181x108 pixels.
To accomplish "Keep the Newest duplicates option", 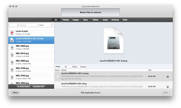I will pyautogui.click(x=83, y=67).
